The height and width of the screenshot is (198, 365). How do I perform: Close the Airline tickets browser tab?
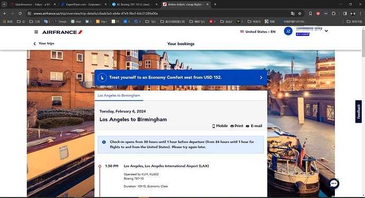(207, 4)
